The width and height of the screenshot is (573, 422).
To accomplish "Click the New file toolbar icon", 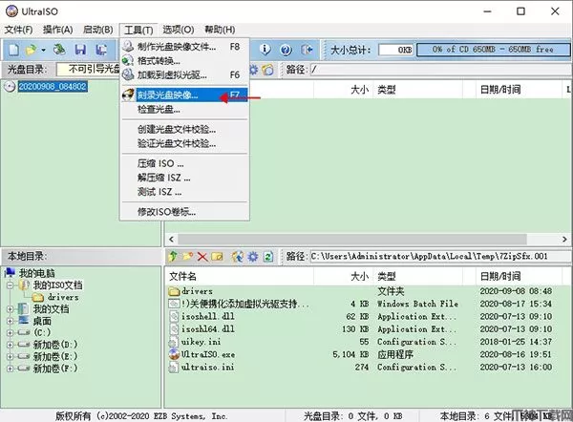I will tap(13, 50).
